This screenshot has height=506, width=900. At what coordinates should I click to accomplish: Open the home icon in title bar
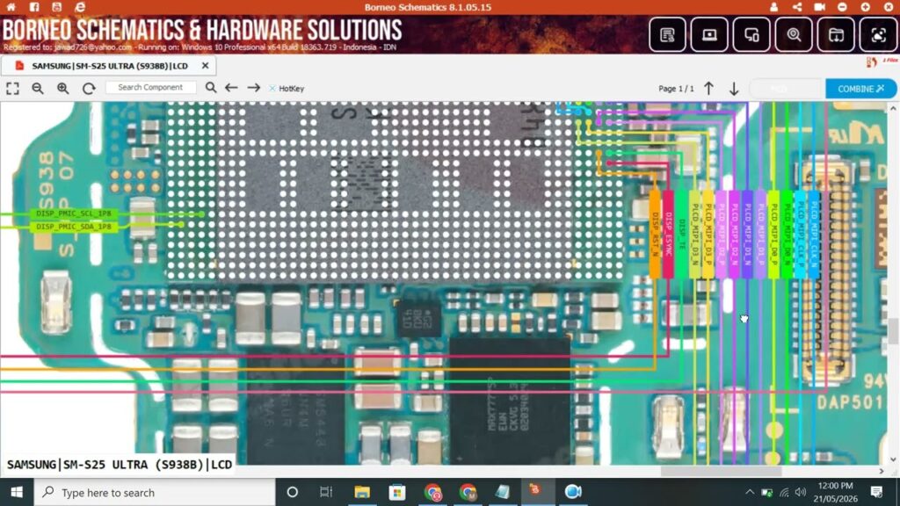[x=11, y=7]
